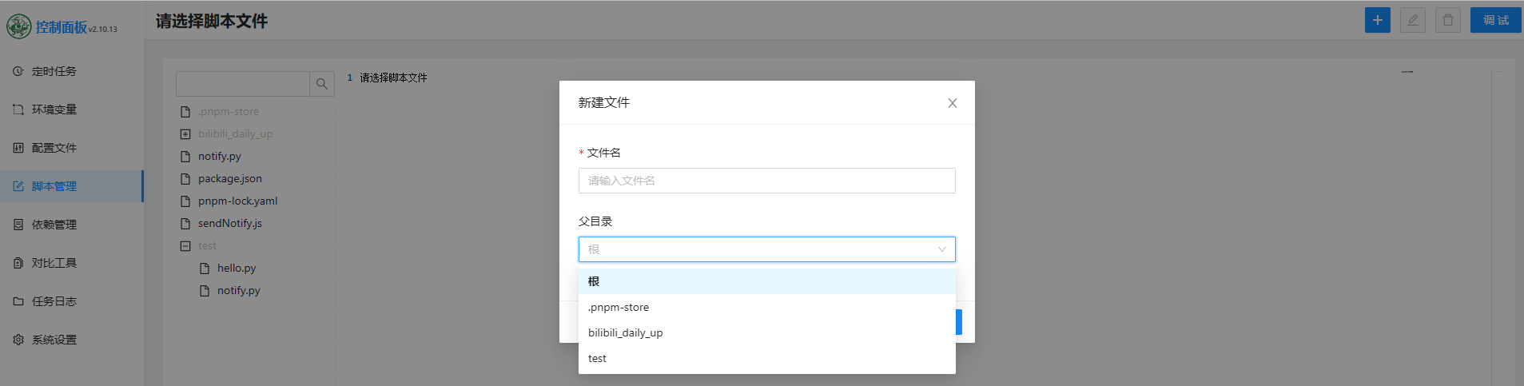Image resolution: width=1524 pixels, height=386 pixels.
Task: Select 根 option in dropdown list
Action: (594, 281)
